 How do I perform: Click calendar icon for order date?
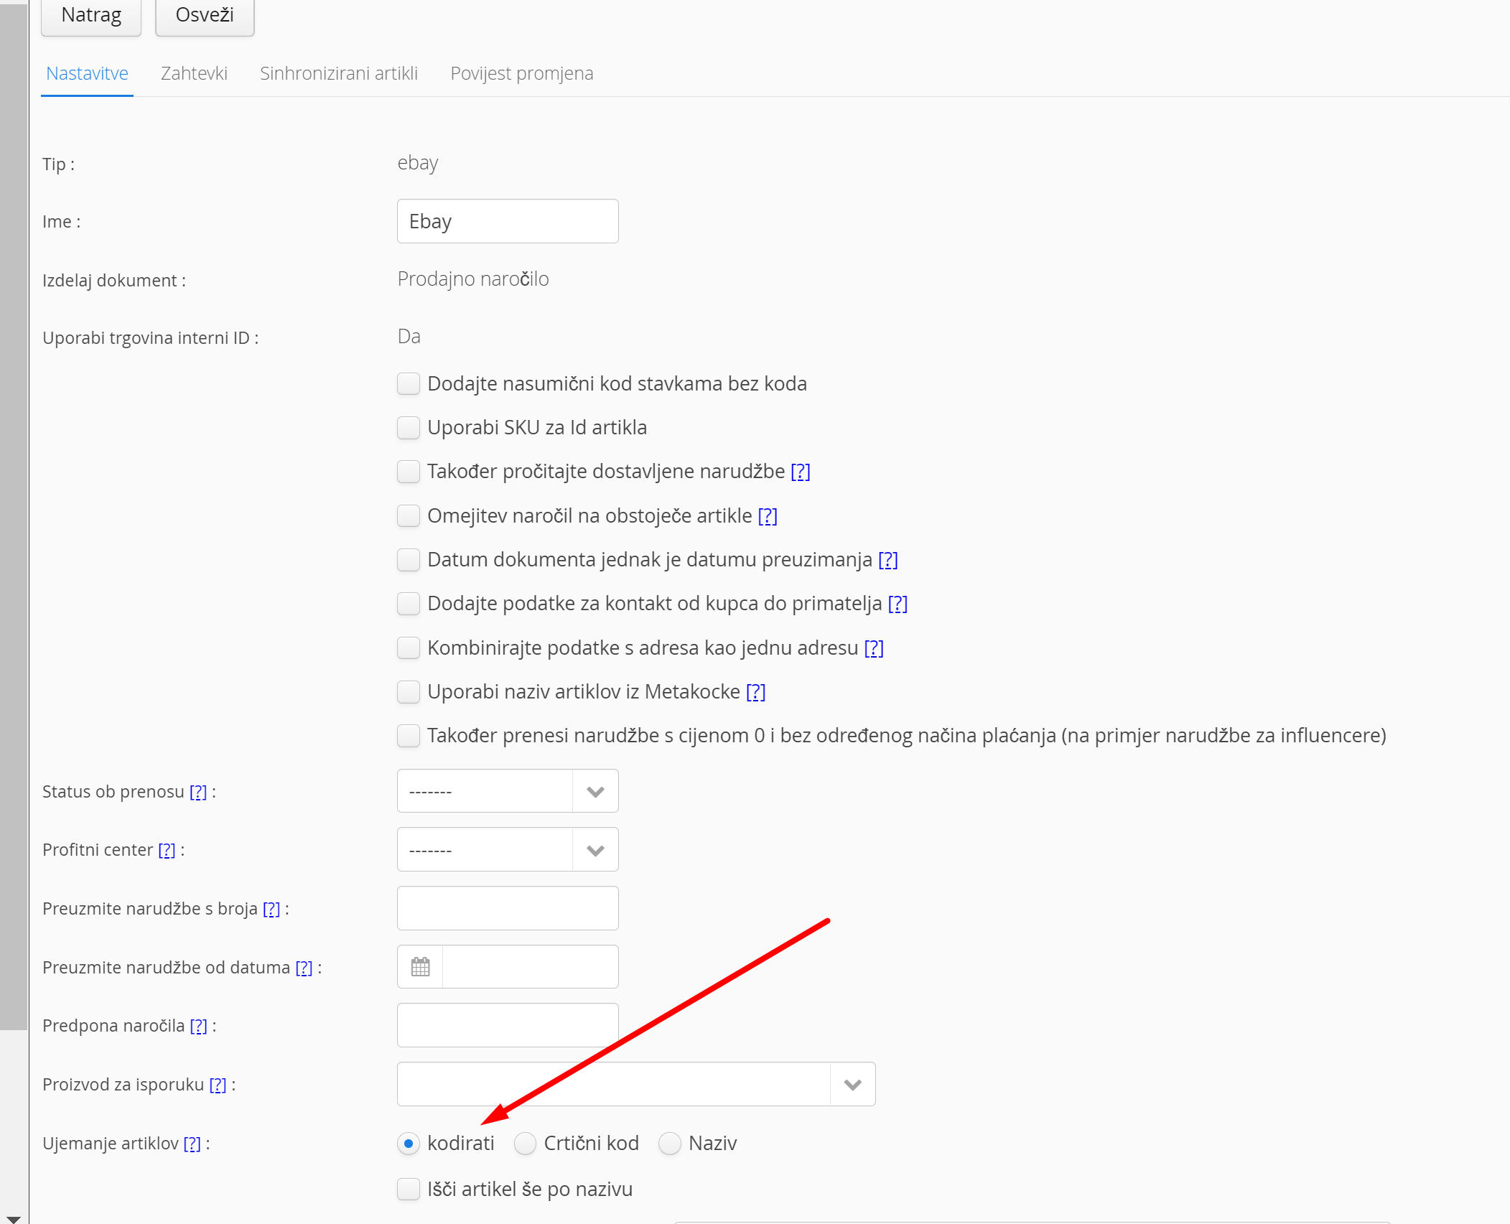pos(420,966)
